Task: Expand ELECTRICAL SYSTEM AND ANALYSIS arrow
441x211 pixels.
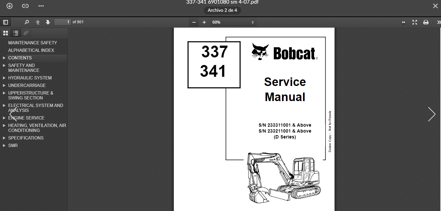Action: click(4, 105)
